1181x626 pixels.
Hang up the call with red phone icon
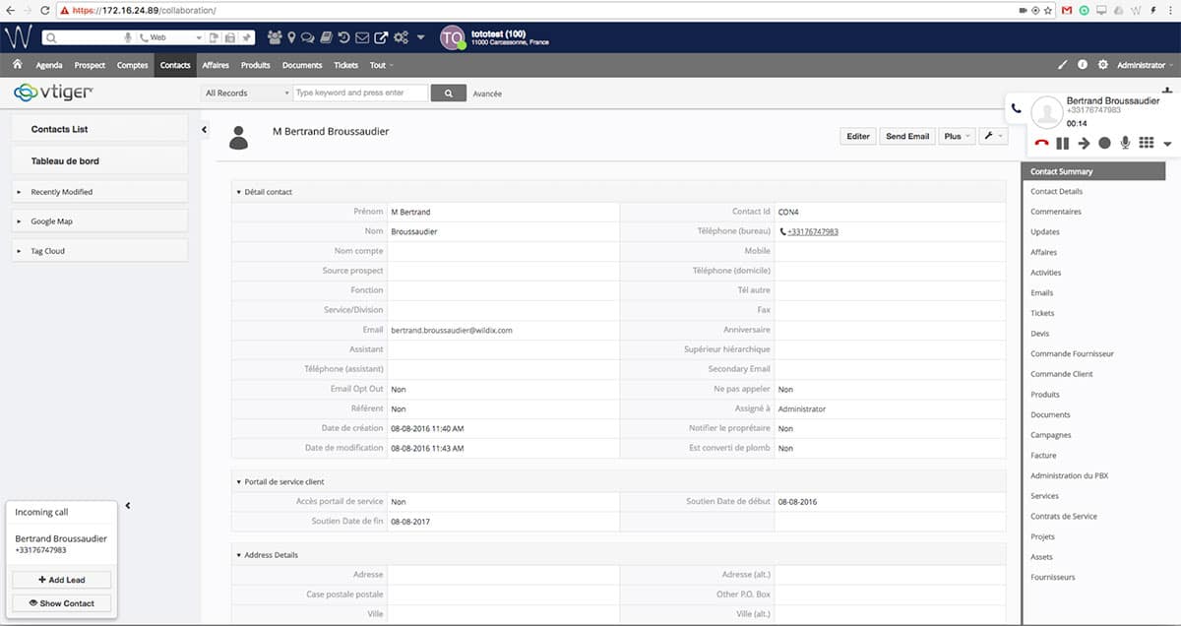click(1042, 144)
